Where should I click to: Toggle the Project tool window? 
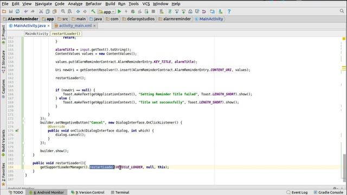point(3,35)
